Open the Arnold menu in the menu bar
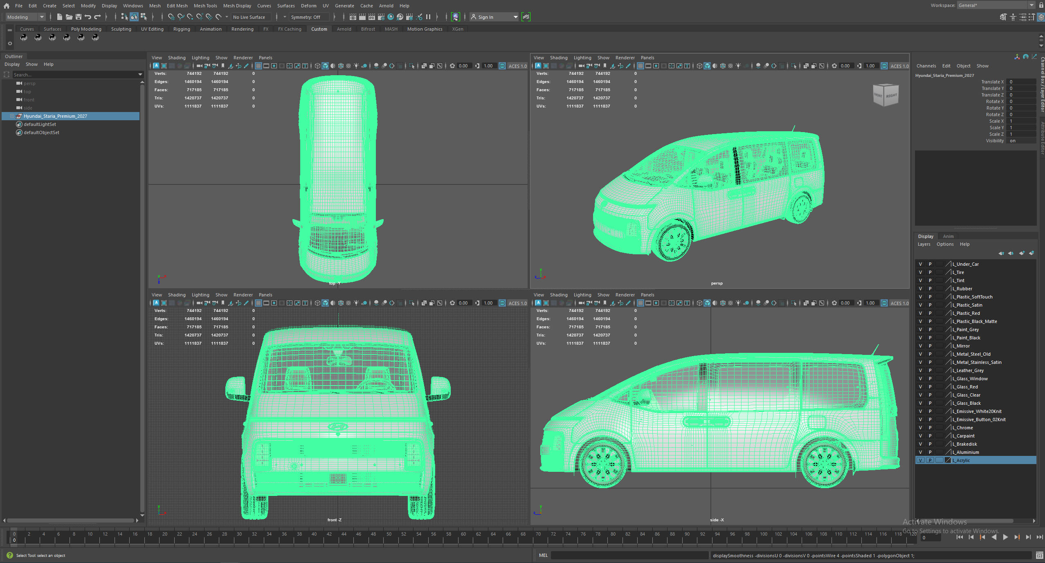 pos(386,6)
